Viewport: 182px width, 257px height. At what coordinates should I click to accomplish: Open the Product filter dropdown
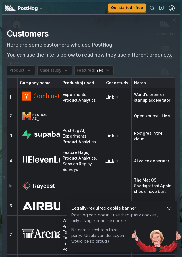21,70
